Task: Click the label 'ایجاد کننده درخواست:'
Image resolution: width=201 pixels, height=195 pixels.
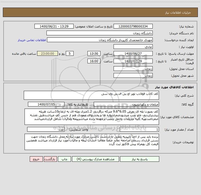Action: coord(179,40)
